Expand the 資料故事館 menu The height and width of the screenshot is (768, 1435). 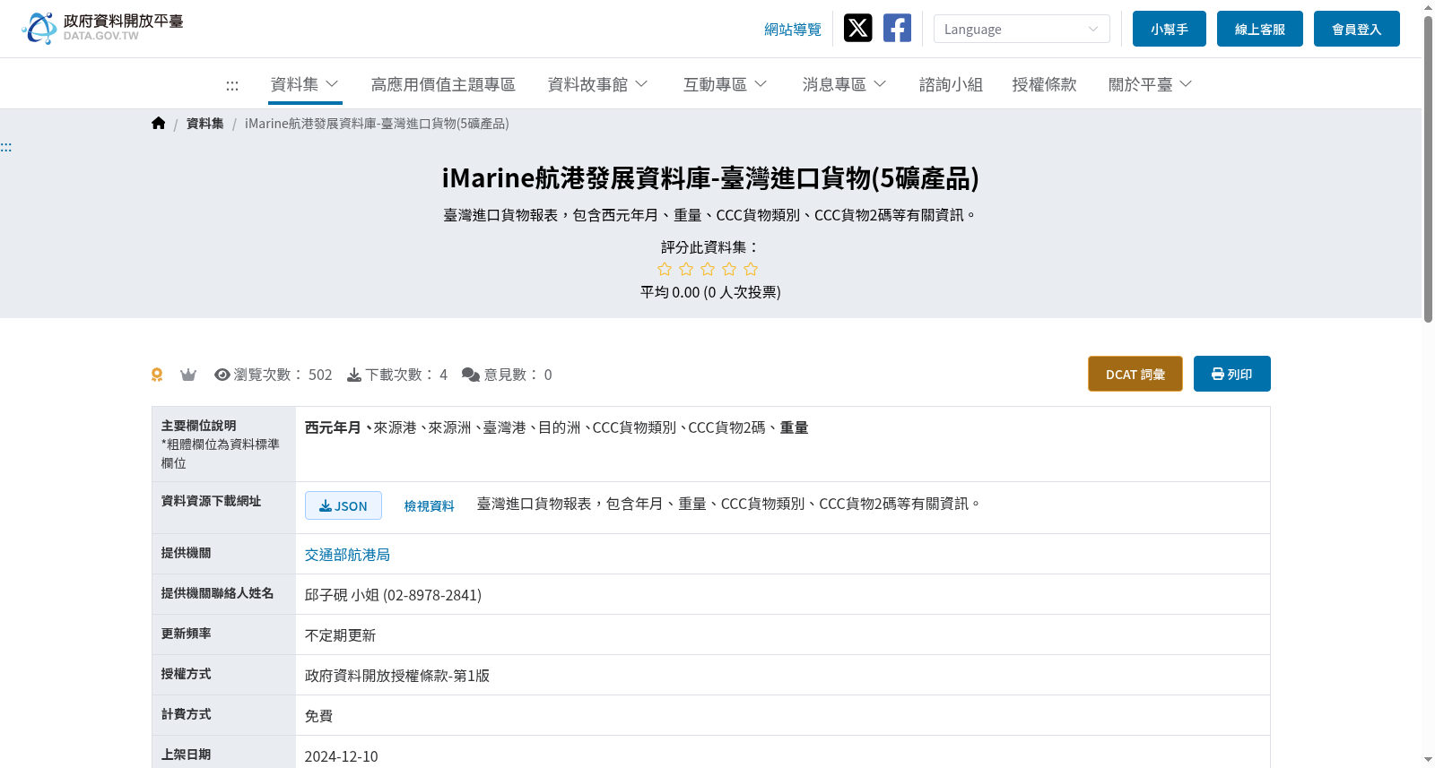(x=598, y=84)
